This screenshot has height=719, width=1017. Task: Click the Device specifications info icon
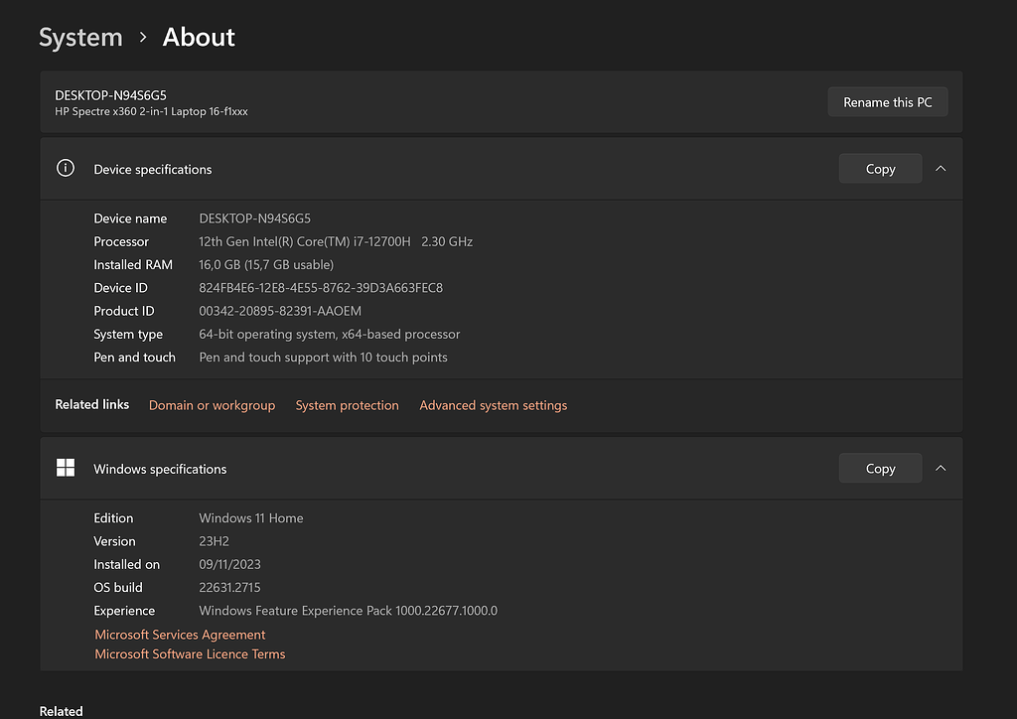66,168
